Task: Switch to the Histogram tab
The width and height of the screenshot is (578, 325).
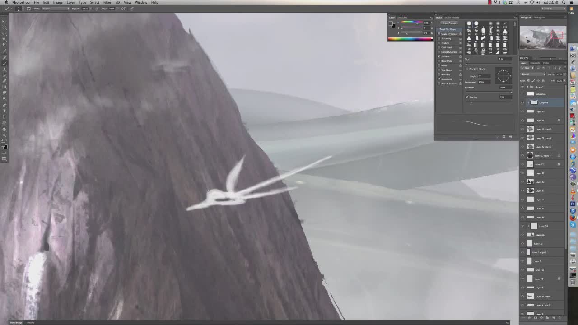Action: pyautogui.click(x=539, y=17)
